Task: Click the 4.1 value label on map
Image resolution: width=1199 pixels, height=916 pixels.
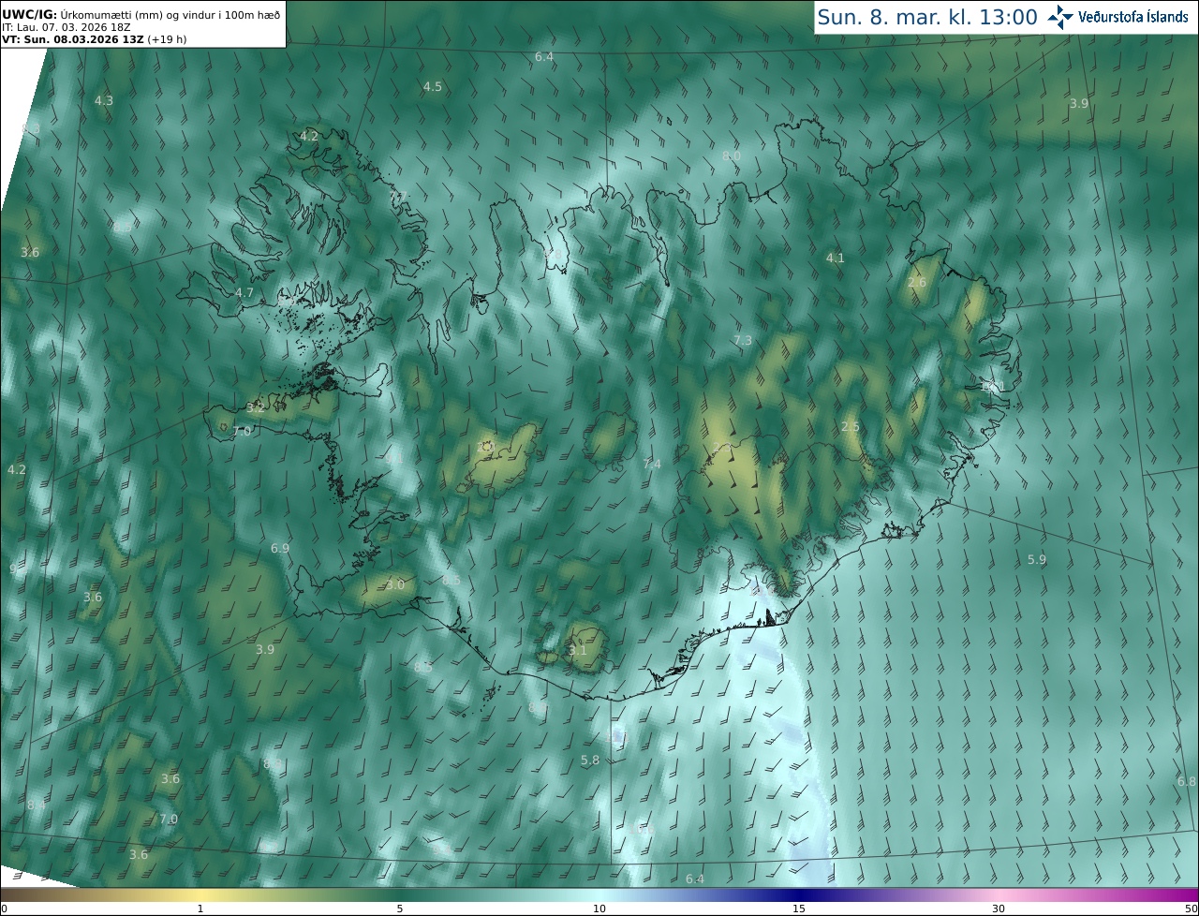Action: coord(835,258)
